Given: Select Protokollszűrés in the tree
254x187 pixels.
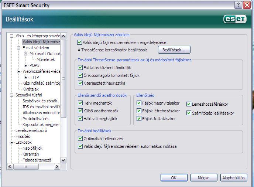Looking at the screenshot, I should pos(36,119).
